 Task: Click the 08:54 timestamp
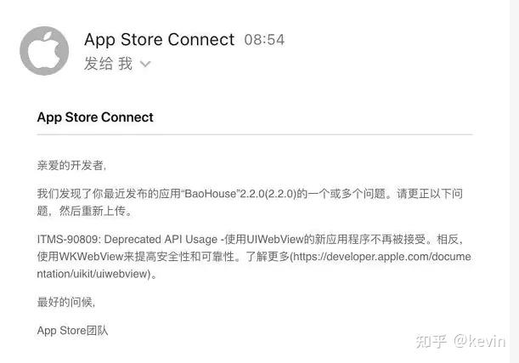[x=264, y=40]
